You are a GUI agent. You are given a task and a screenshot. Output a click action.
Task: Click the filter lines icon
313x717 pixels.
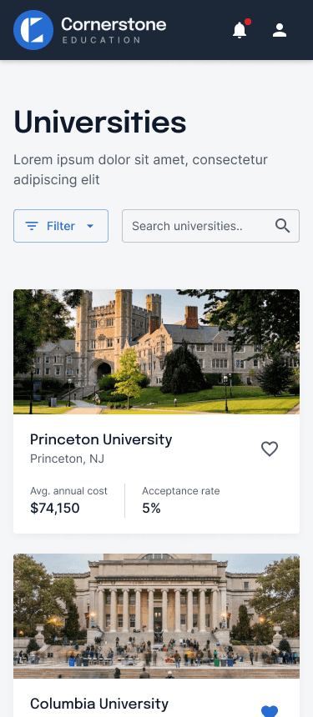click(32, 226)
